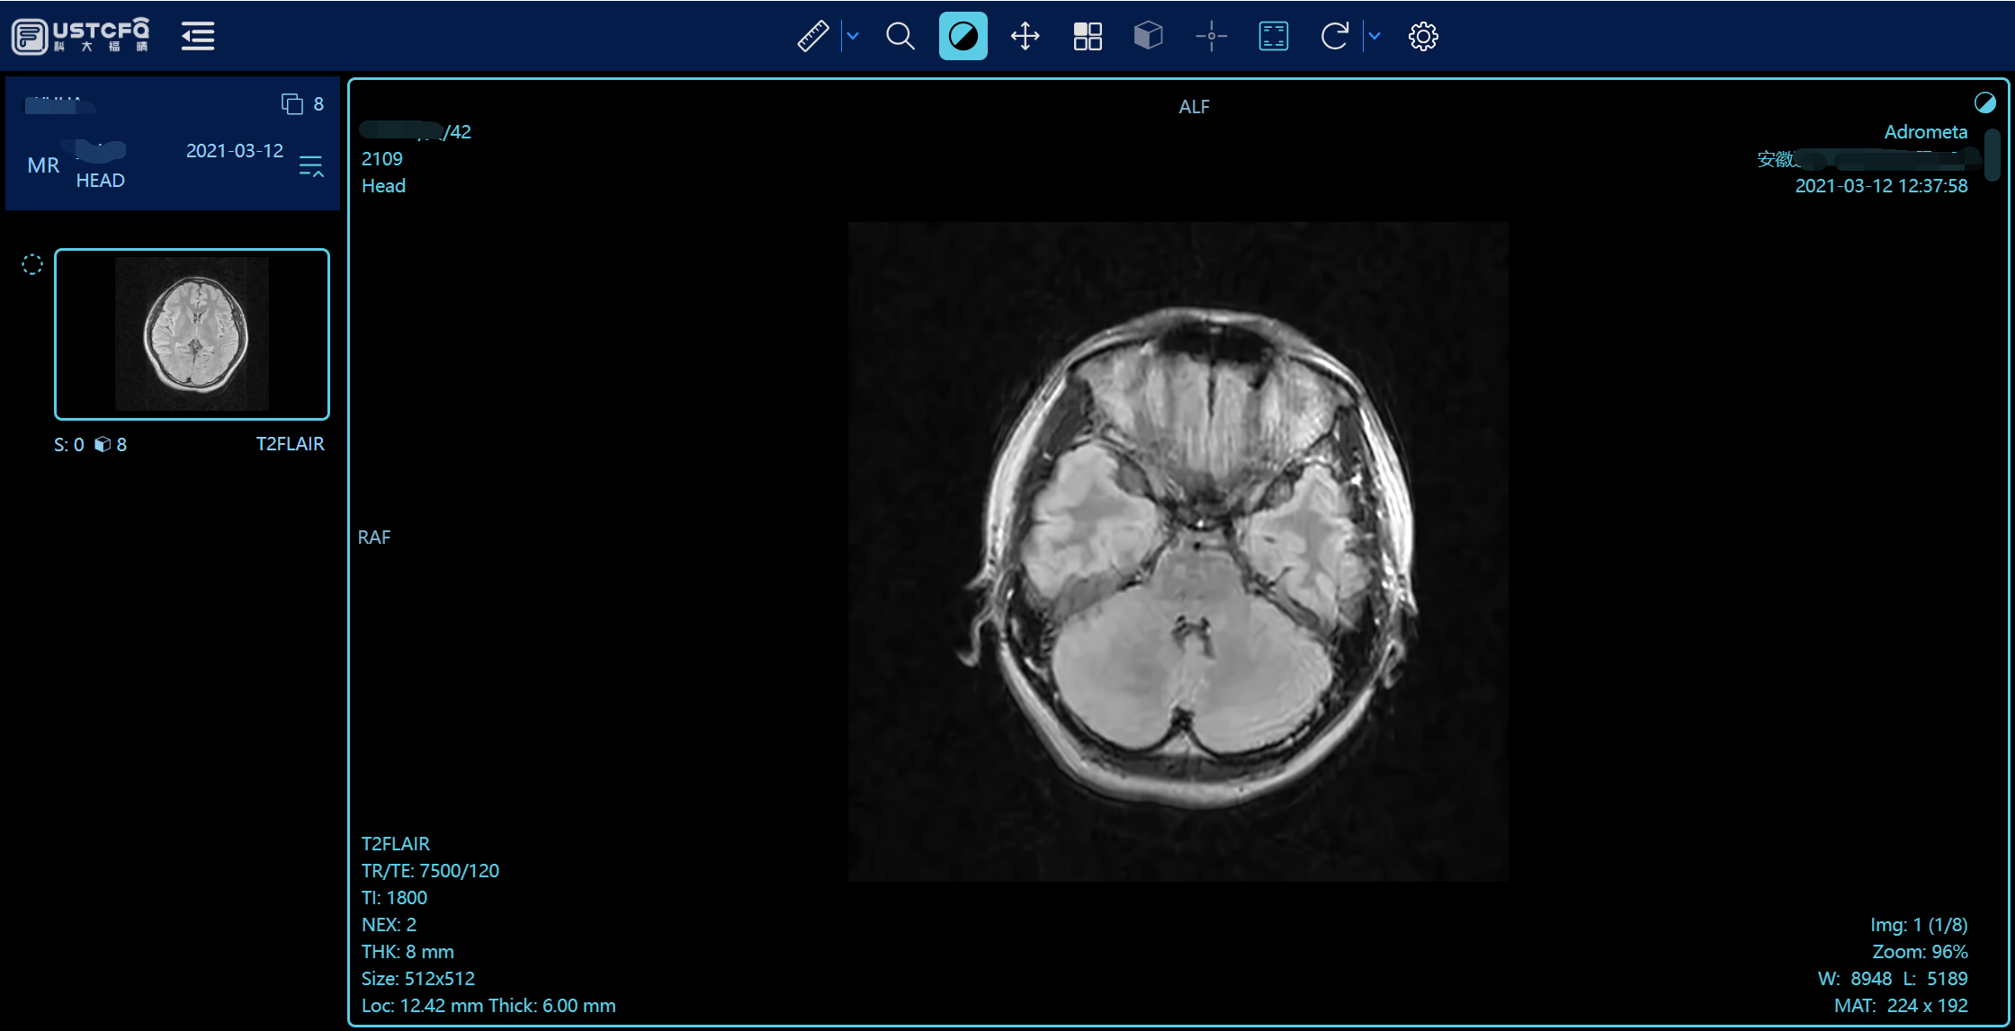Click the 3D cube reconstruction icon
Screen dimensions: 2015x1031
pos(1148,36)
